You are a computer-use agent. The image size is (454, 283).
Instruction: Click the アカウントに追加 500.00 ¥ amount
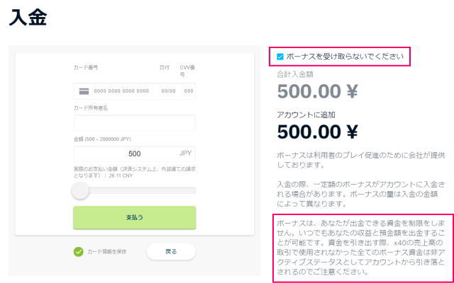coord(317,132)
